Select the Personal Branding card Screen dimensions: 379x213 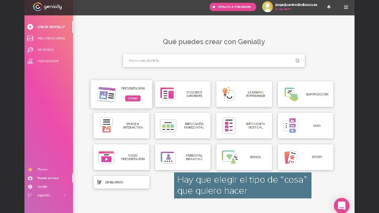click(183, 157)
